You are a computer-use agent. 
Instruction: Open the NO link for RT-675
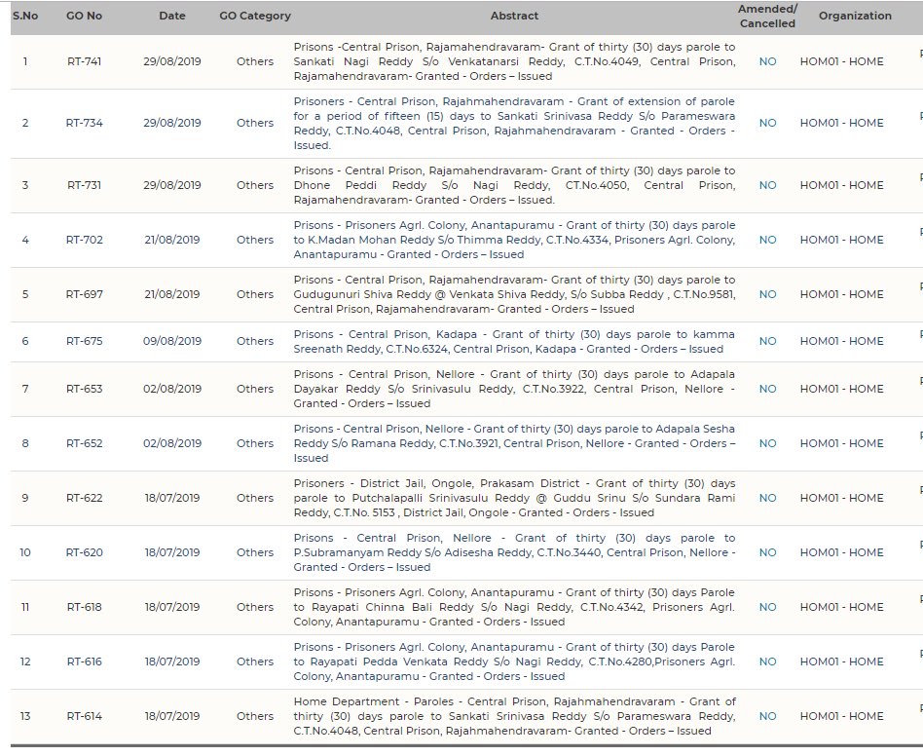coord(767,342)
